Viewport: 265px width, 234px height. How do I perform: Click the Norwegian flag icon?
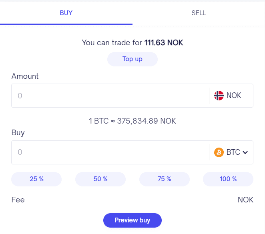pyautogui.click(x=219, y=96)
